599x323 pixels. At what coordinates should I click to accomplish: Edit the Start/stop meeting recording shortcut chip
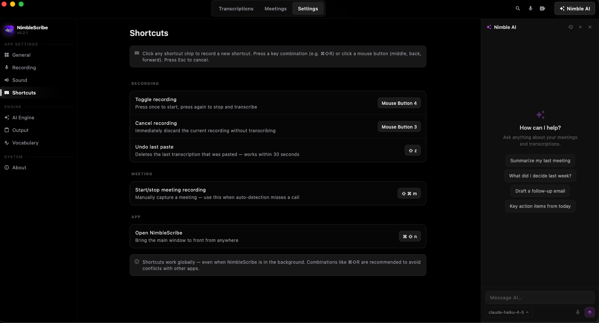(x=409, y=193)
